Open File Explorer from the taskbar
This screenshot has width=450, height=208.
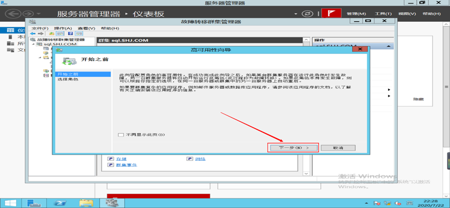tap(86, 203)
